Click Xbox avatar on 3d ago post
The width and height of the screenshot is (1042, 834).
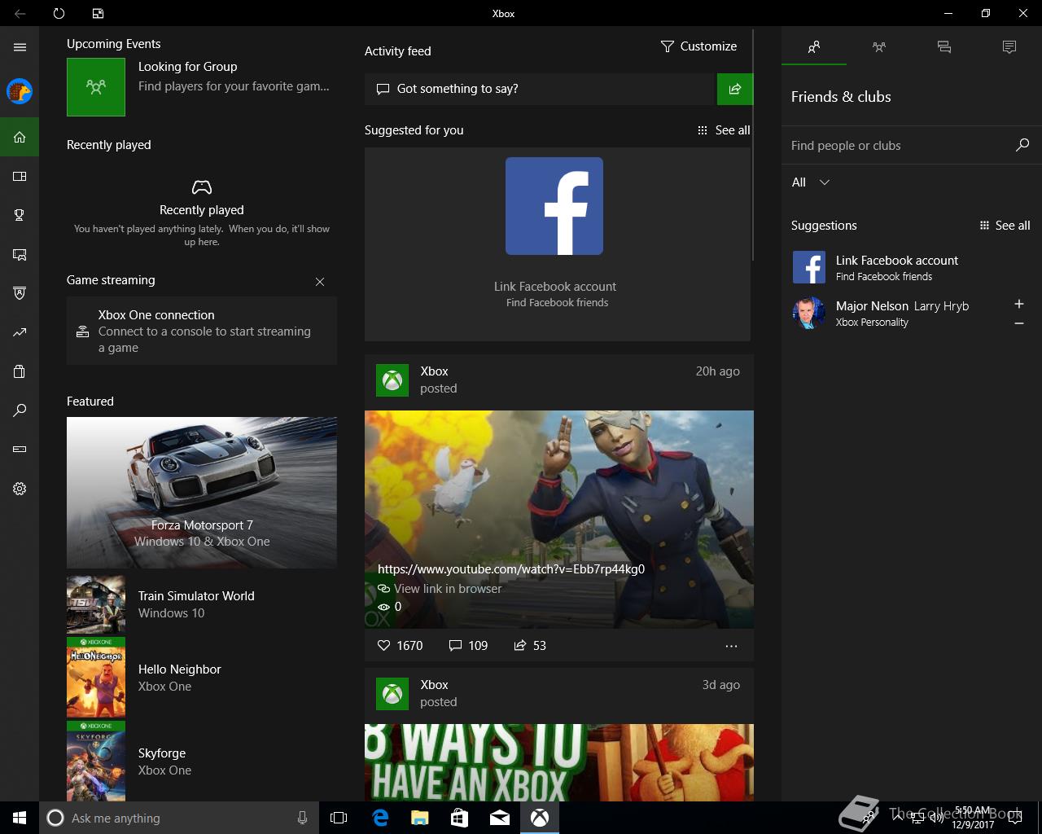pos(392,694)
